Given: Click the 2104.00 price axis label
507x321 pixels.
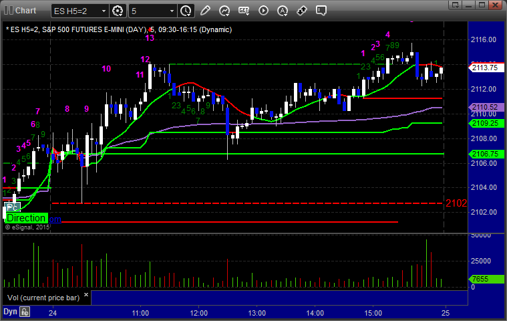Looking at the screenshot, I should 484,187.
